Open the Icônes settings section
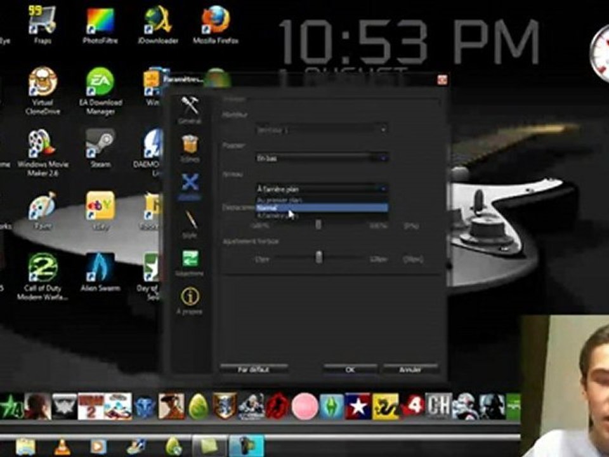The image size is (609, 457). [190, 149]
